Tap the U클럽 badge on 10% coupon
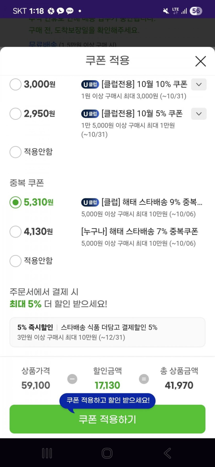Screen dimensions: 215x467 coord(90,84)
